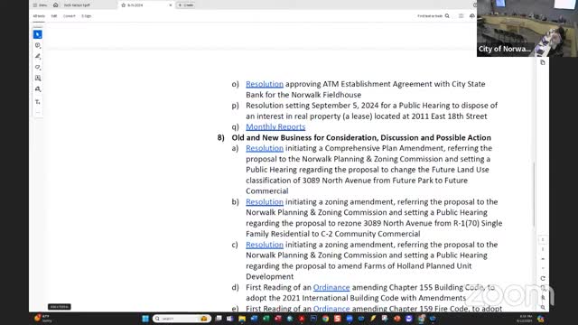The height and width of the screenshot is (325, 578).
Task: Select the arrow Selection tool in left toolbar
Action: [x=38, y=34]
